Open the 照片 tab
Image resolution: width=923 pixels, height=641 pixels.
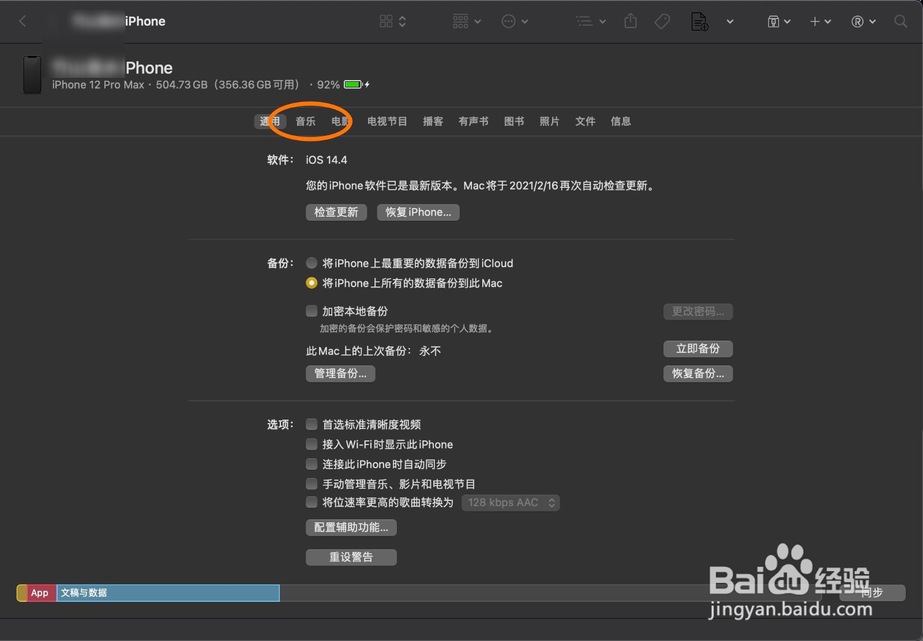coord(549,122)
